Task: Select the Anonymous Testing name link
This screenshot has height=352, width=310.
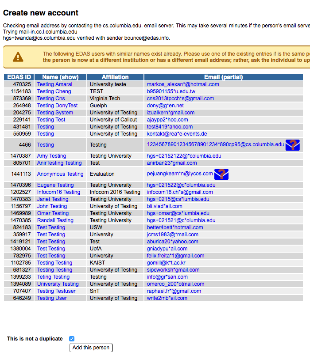Action: tap(60, 174)
